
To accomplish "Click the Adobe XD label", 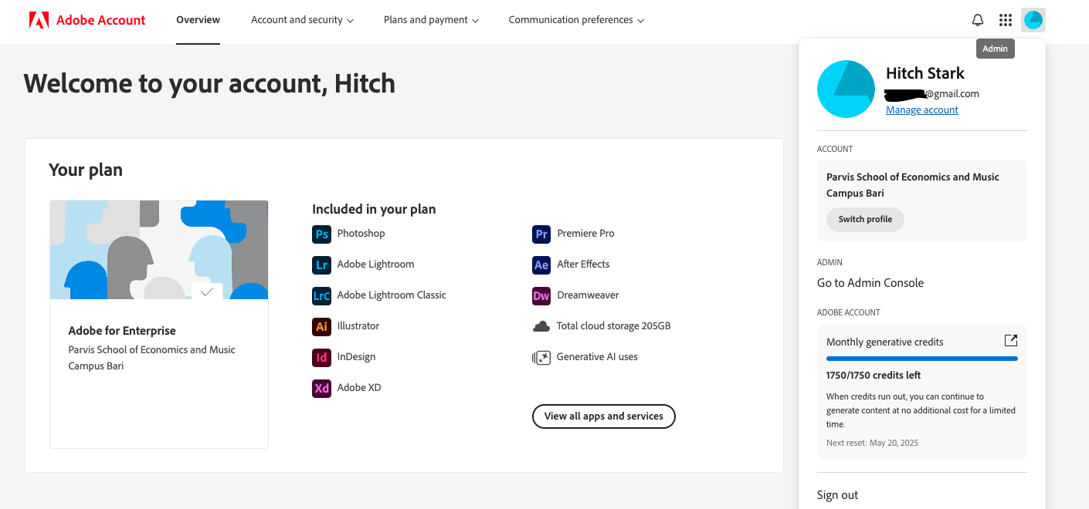I will click(x=359, y=388).
